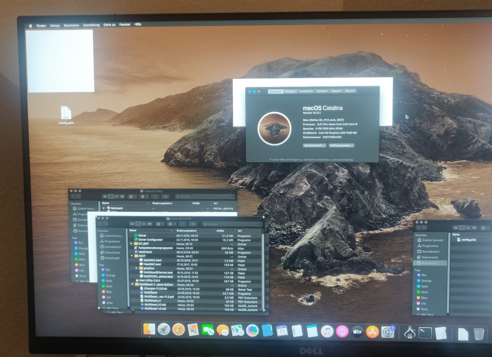Image resolution: width=492 pixels, height=357 pixels.
Task: Expand the graphics folder triangle
Action: [x=136, y=268]
